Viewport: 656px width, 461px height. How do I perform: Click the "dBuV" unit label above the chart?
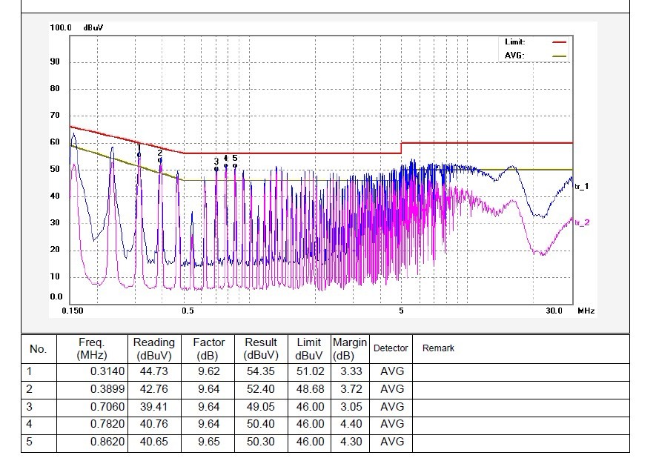93,27
